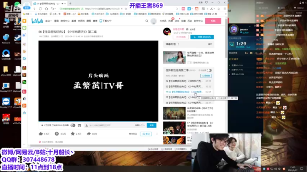The image size is (307, 172).
Task: Click the sidebar orange star icon
Action: pos(25,21)
